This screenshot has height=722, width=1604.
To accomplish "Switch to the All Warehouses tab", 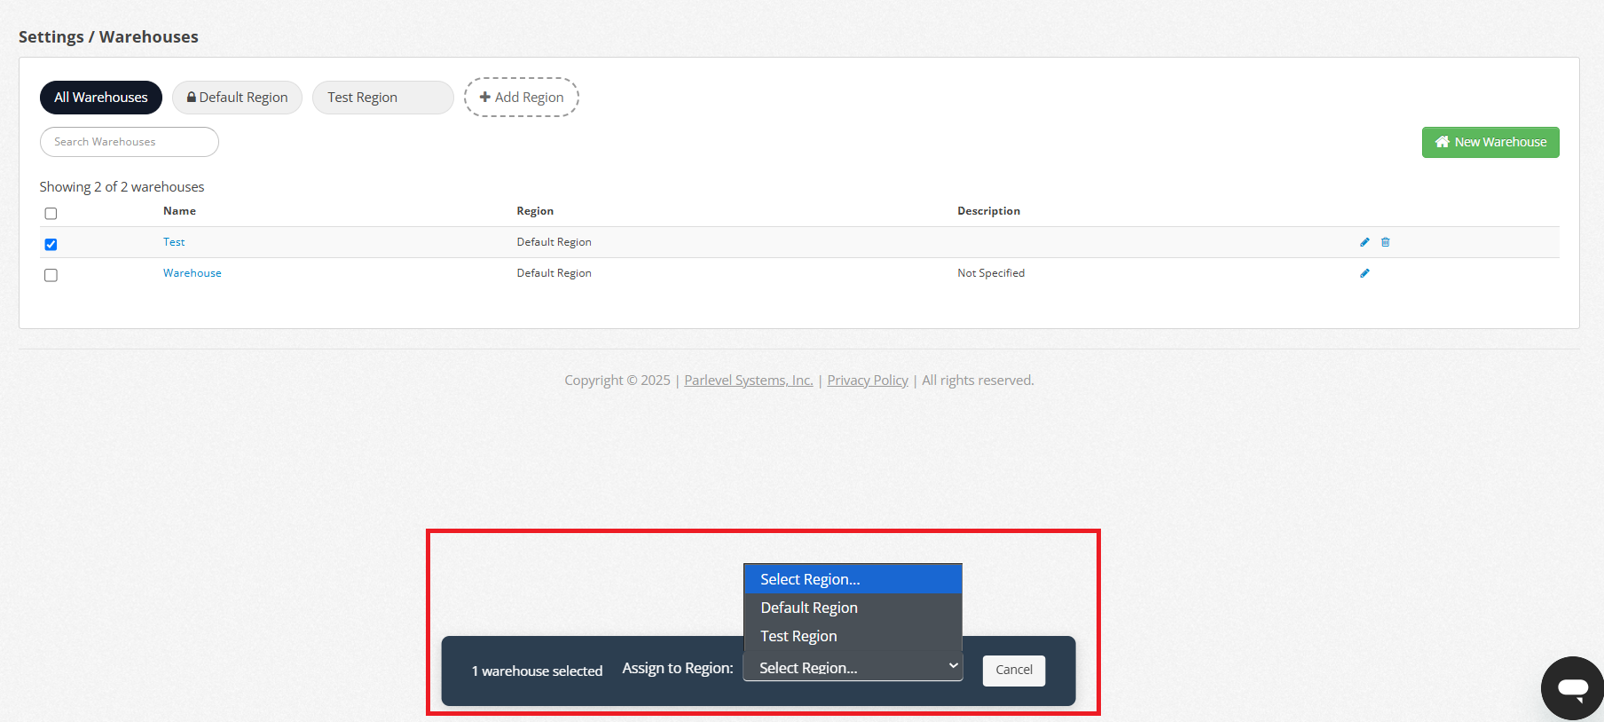I will (x=101, y=98).
